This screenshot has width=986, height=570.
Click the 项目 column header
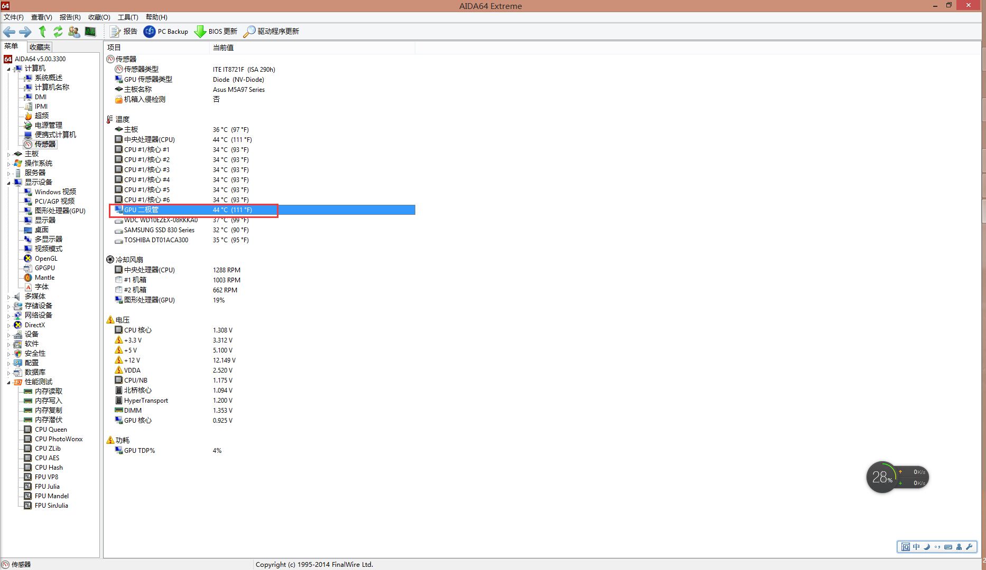pos(156,47)
